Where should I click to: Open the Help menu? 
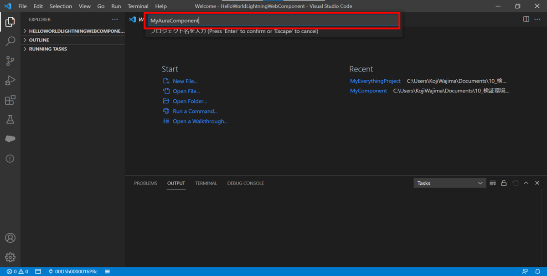pyautogui.click(x=161, y=6)
